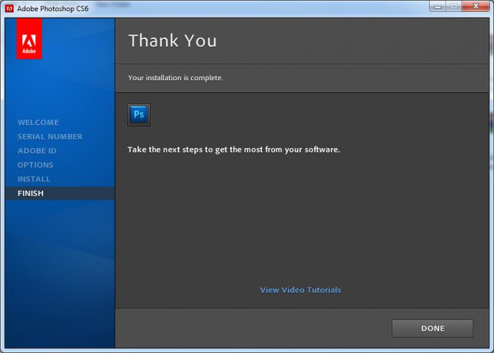Select the FINISH step
This screenshot has width=494, height=353.
tap(60, 193)
